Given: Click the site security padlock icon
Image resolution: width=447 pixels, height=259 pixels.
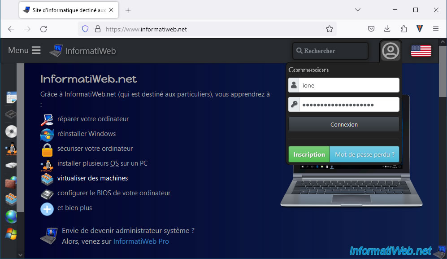Looking at the screenshot, I should click(98, 29).
